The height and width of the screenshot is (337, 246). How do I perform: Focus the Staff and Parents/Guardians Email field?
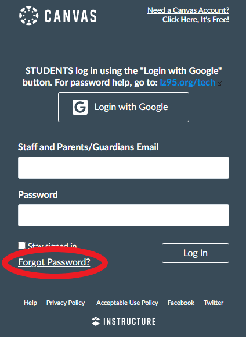click(124, 168)
